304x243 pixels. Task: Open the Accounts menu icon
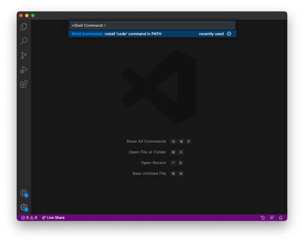24,193
